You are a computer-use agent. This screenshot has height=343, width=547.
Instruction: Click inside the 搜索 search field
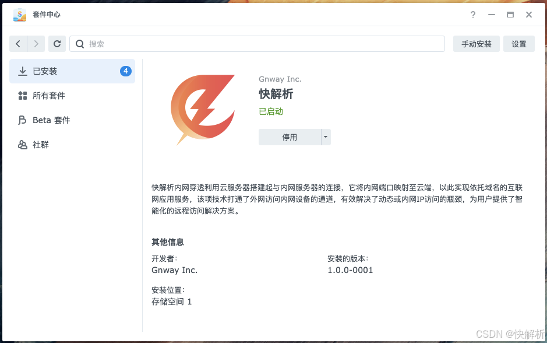point(233,44)
